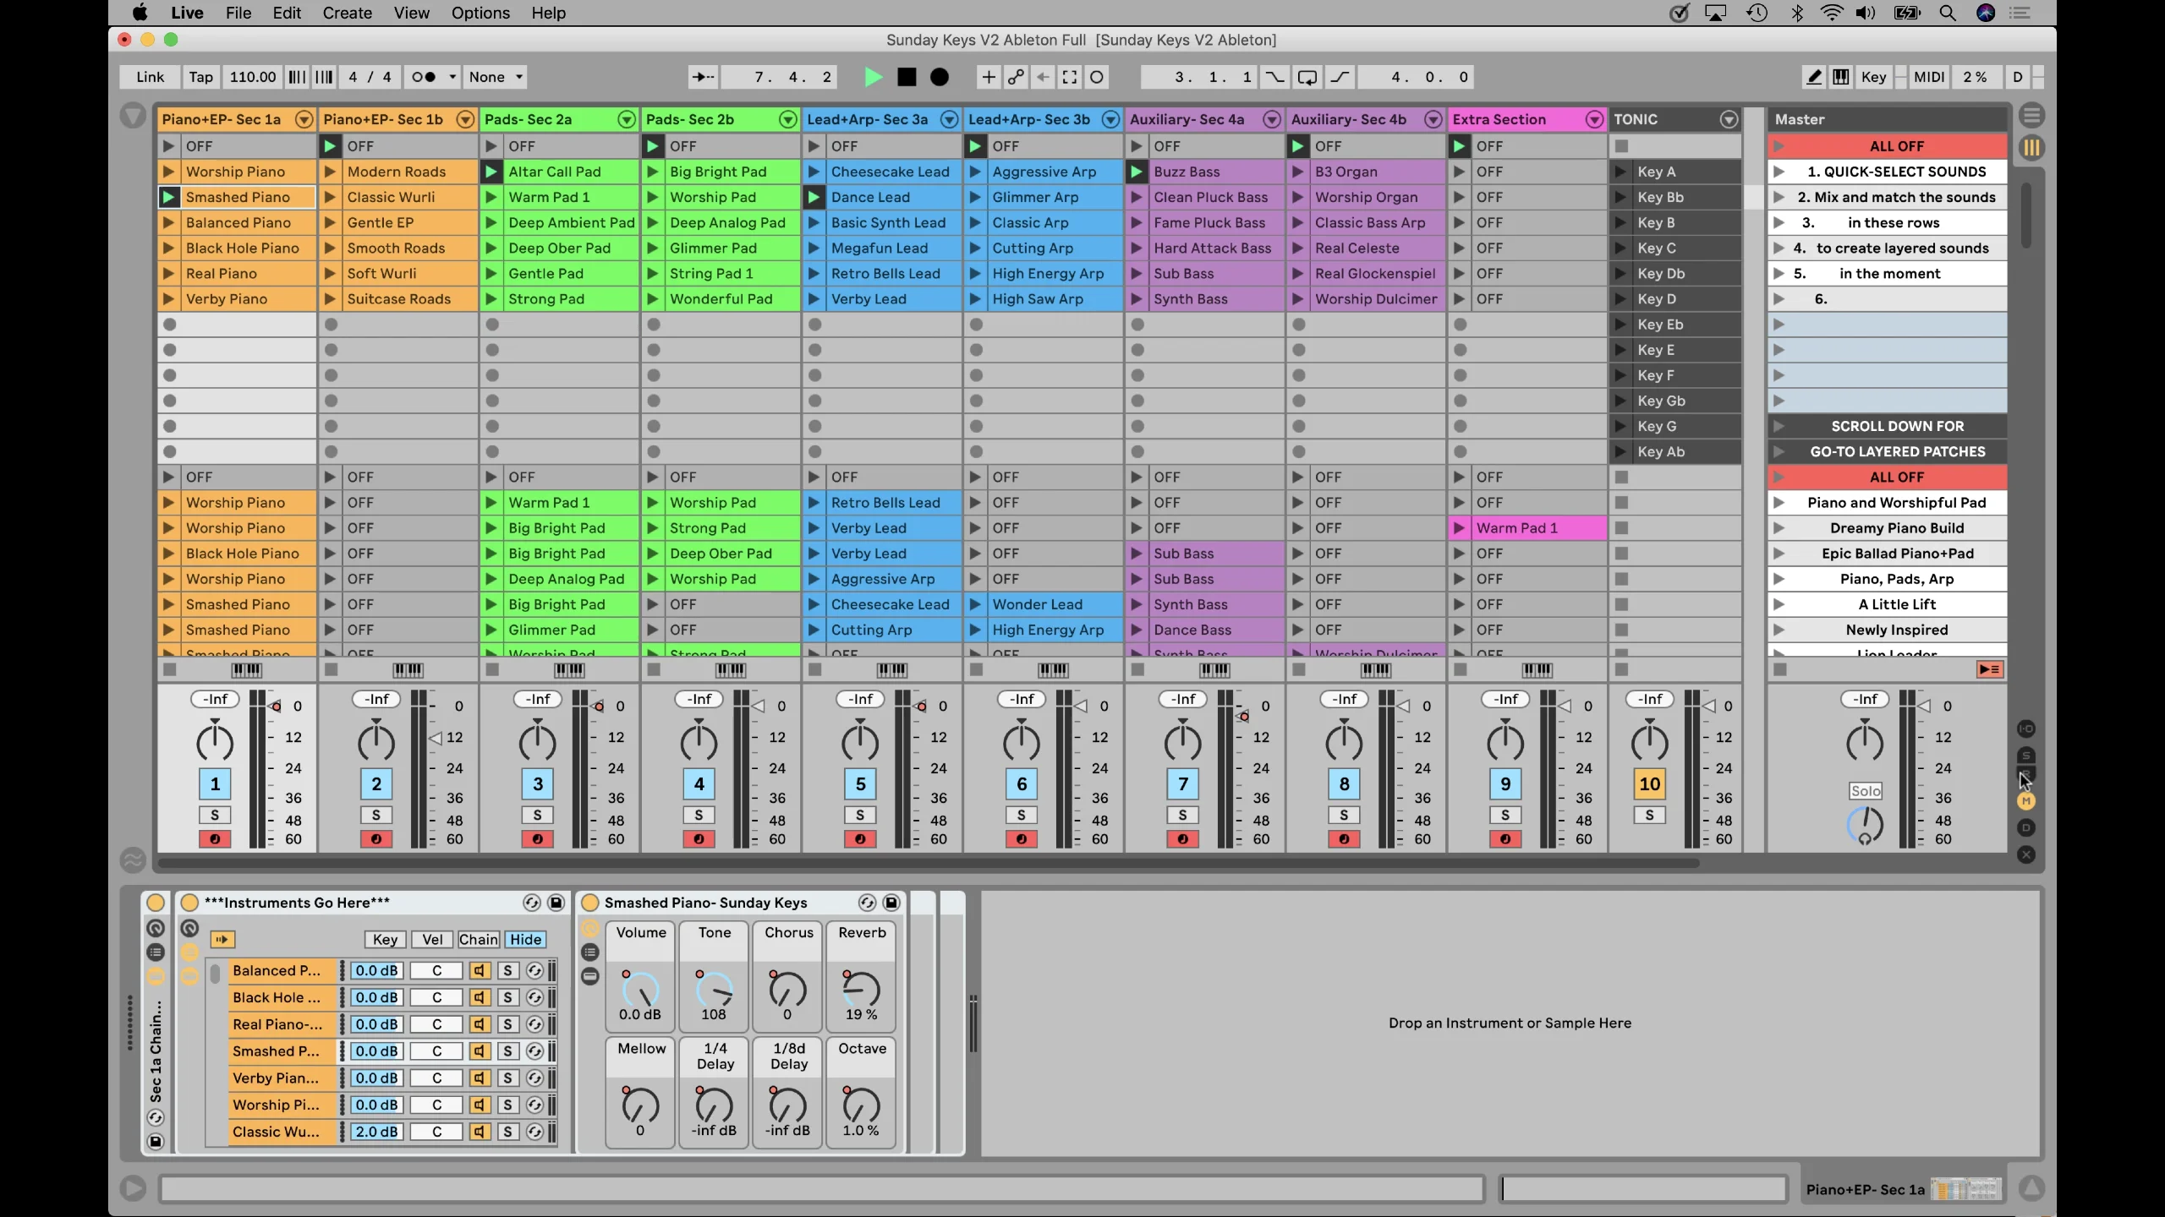Screen dimensions: 2165x1217
Task: Click the Tap tempo button
Action: [200, 77]
